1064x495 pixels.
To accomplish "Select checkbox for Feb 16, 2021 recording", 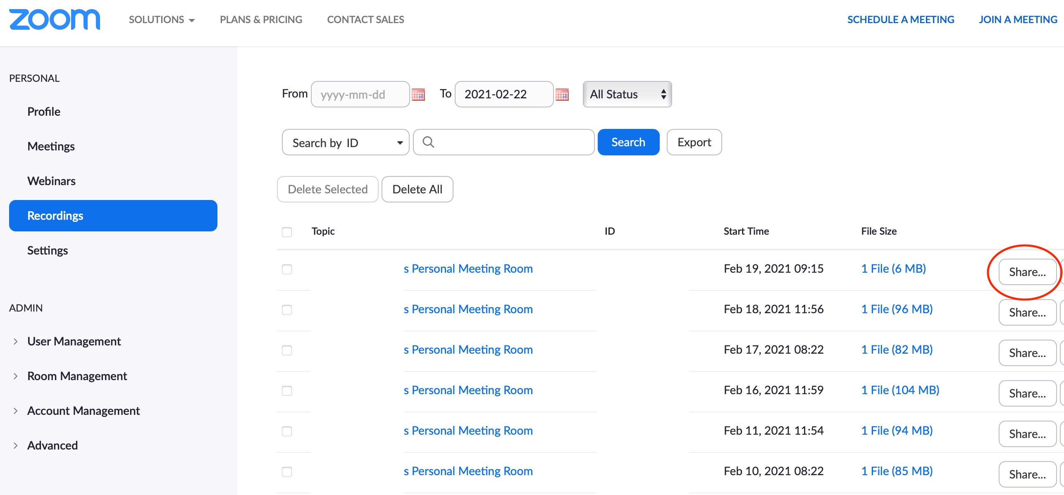I will click(287, 391).
